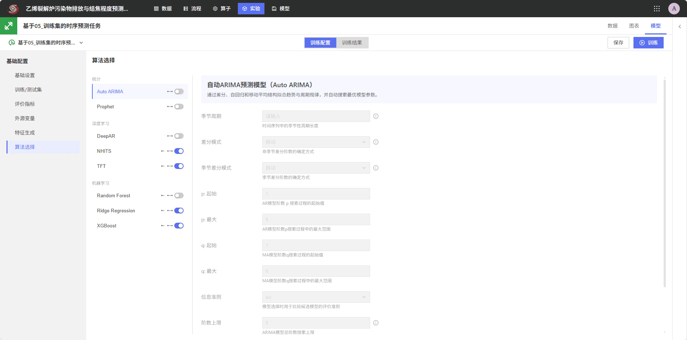Go to 评价指标 in the sidebar
The image size is (687, 340).
point(25,104)
